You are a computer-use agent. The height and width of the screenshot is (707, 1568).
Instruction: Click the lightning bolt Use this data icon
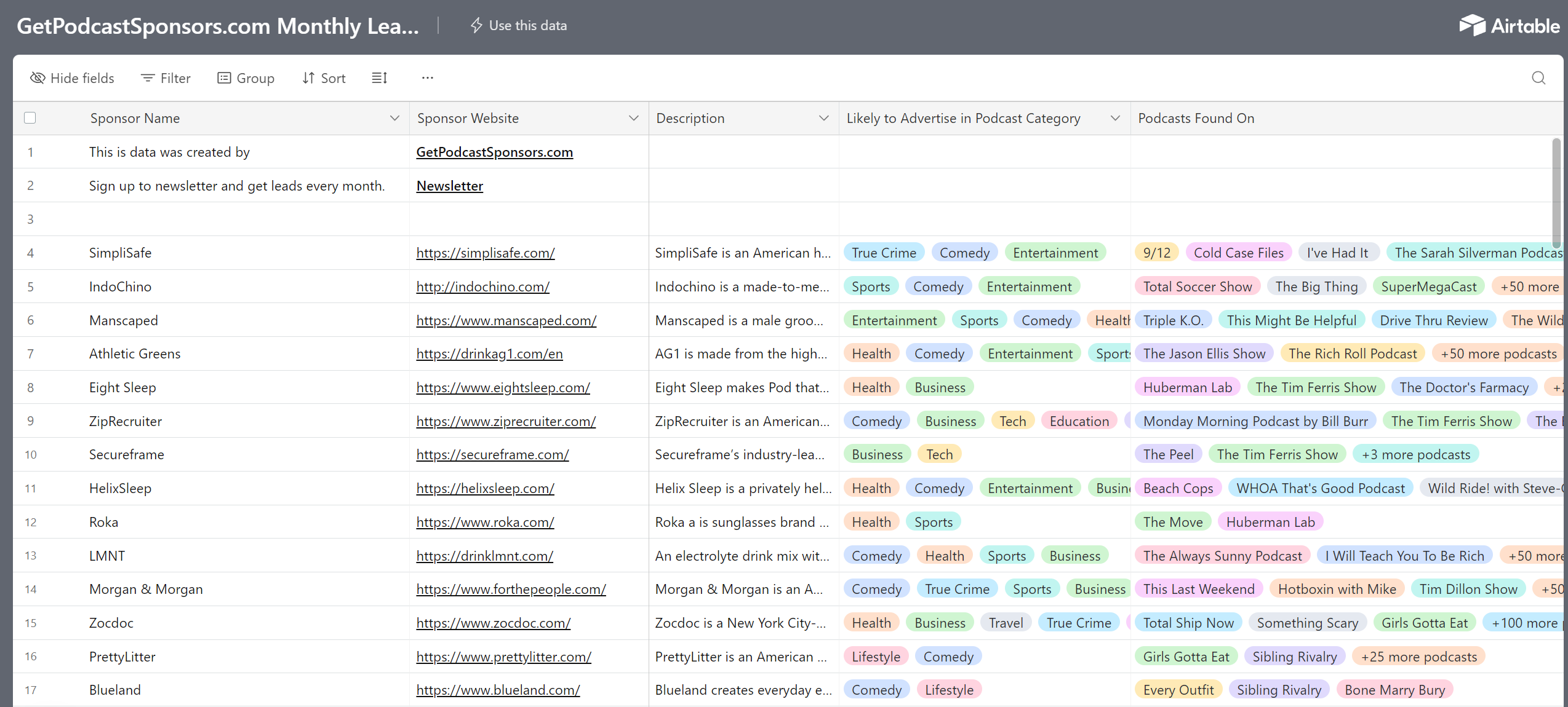(x=476, y=25)
